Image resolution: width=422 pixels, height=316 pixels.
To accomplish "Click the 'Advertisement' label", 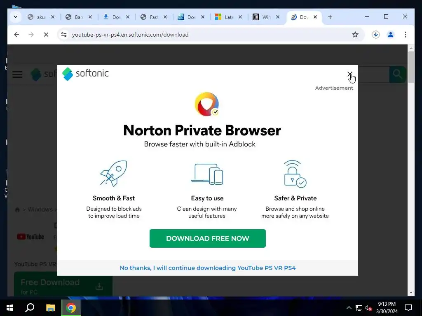I will click(334, 88).
